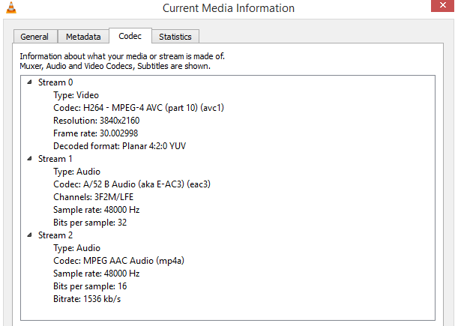This screenshot has width=455, height=326.
Task: Click the Bitrate 1536 kb/s row
Action: point(87,299)
